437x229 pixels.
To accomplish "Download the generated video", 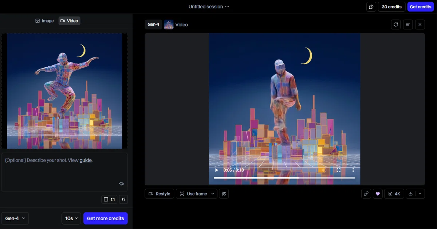I will tap(410, 194).
